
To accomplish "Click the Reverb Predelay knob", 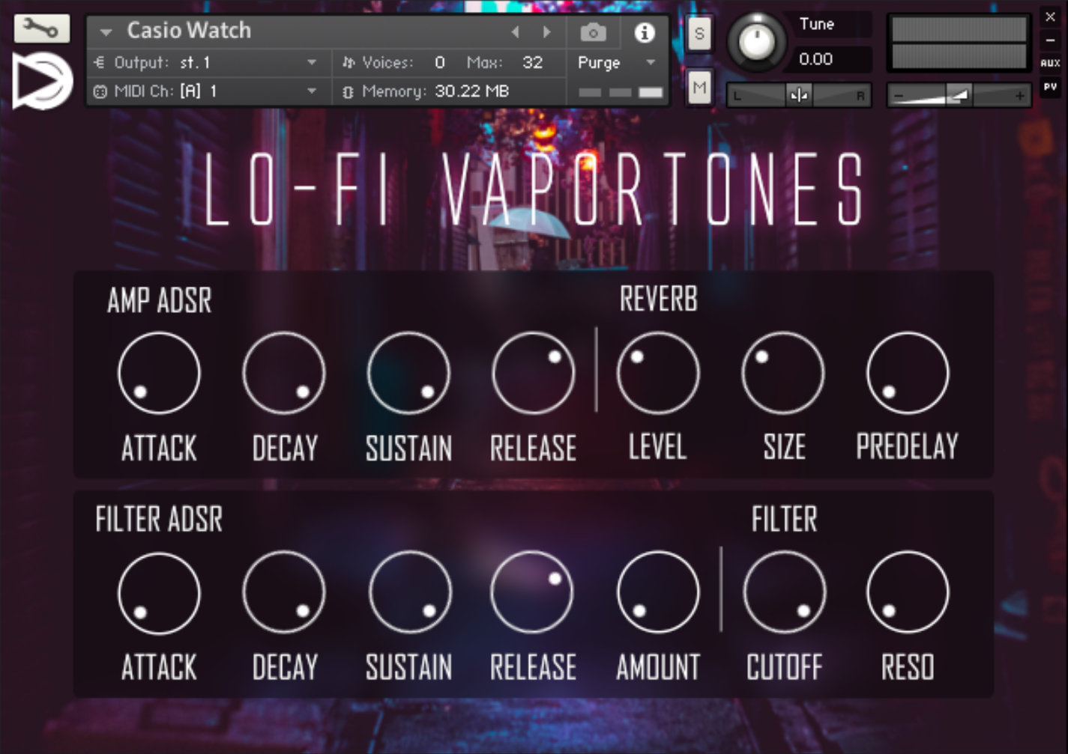I will (x=908, y=373).
